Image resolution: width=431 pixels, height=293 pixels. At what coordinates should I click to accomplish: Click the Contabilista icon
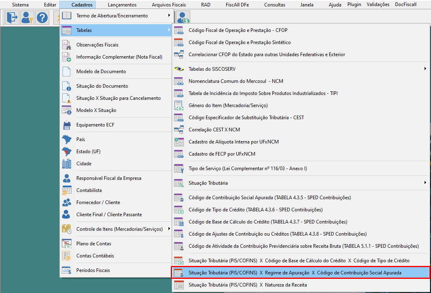(67, 190)
